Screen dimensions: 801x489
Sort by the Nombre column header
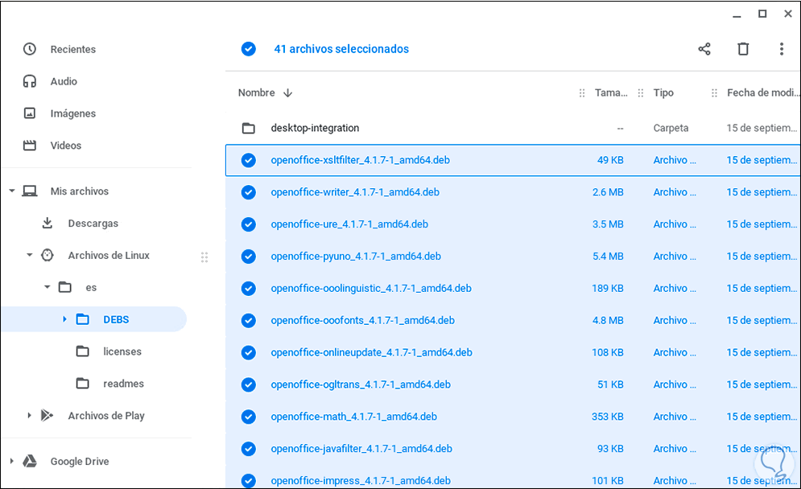pos(257,93)
